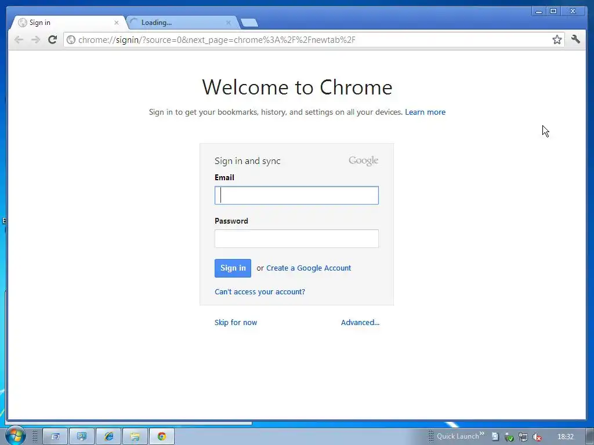Click the first system tray document icon
Screen dimensions: 594x445
[495, 437]
